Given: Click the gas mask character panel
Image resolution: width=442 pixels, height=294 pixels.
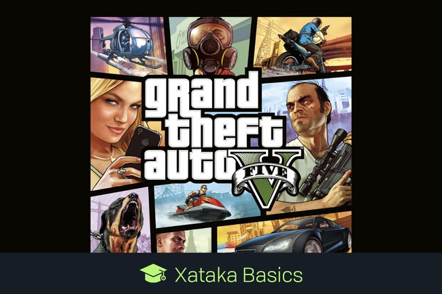Looking at the screenshot, I should (210, 46).
